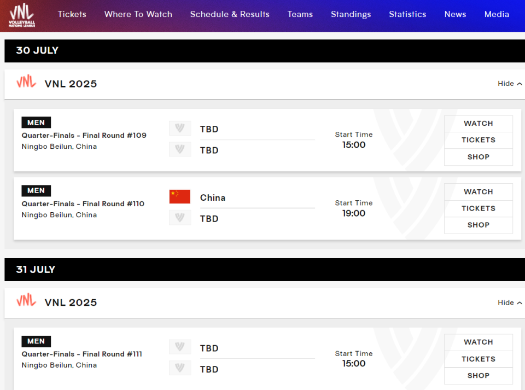Click first TBD team placeholder icon in match #109
The height and width of the screenshot is (390, 525).
[180, 129]
